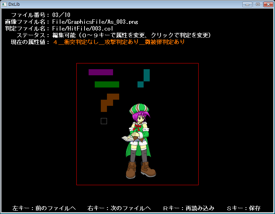Click the empty gray outlined cell

click(104, 121)
